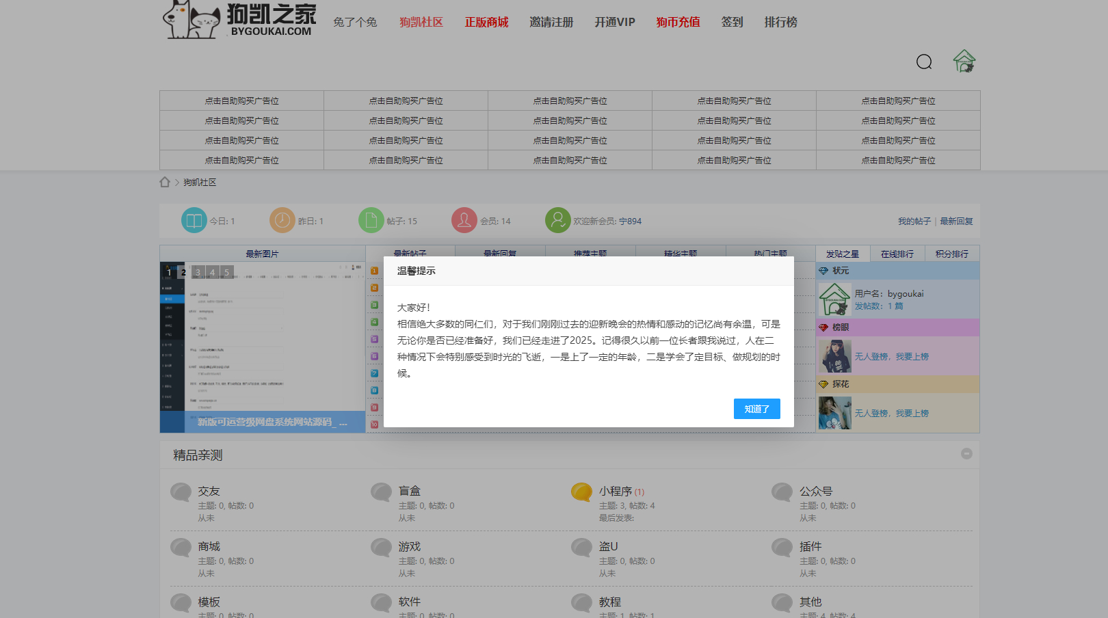Viewport: 1108px width, 618px height.
Task: Click the orange clock icon beside 昨日
Action: pos(281,220)
